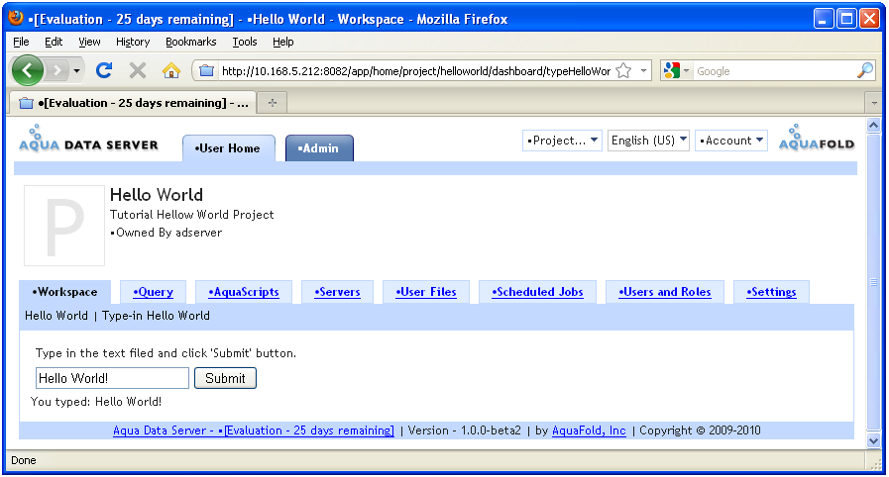Click the Hello World project title
Viewport: 889px width, 477px height.
[x=157, y=195]
